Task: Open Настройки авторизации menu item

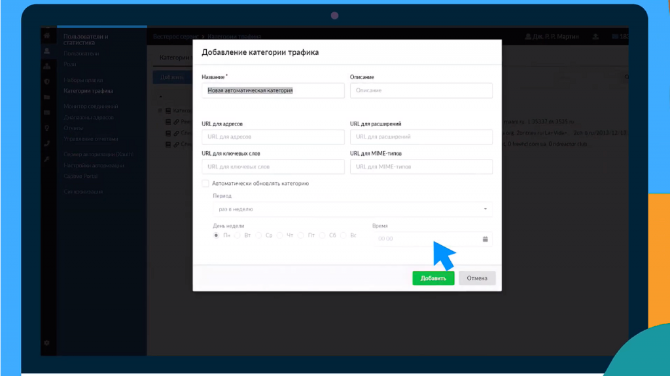Action: click(94, 165)
